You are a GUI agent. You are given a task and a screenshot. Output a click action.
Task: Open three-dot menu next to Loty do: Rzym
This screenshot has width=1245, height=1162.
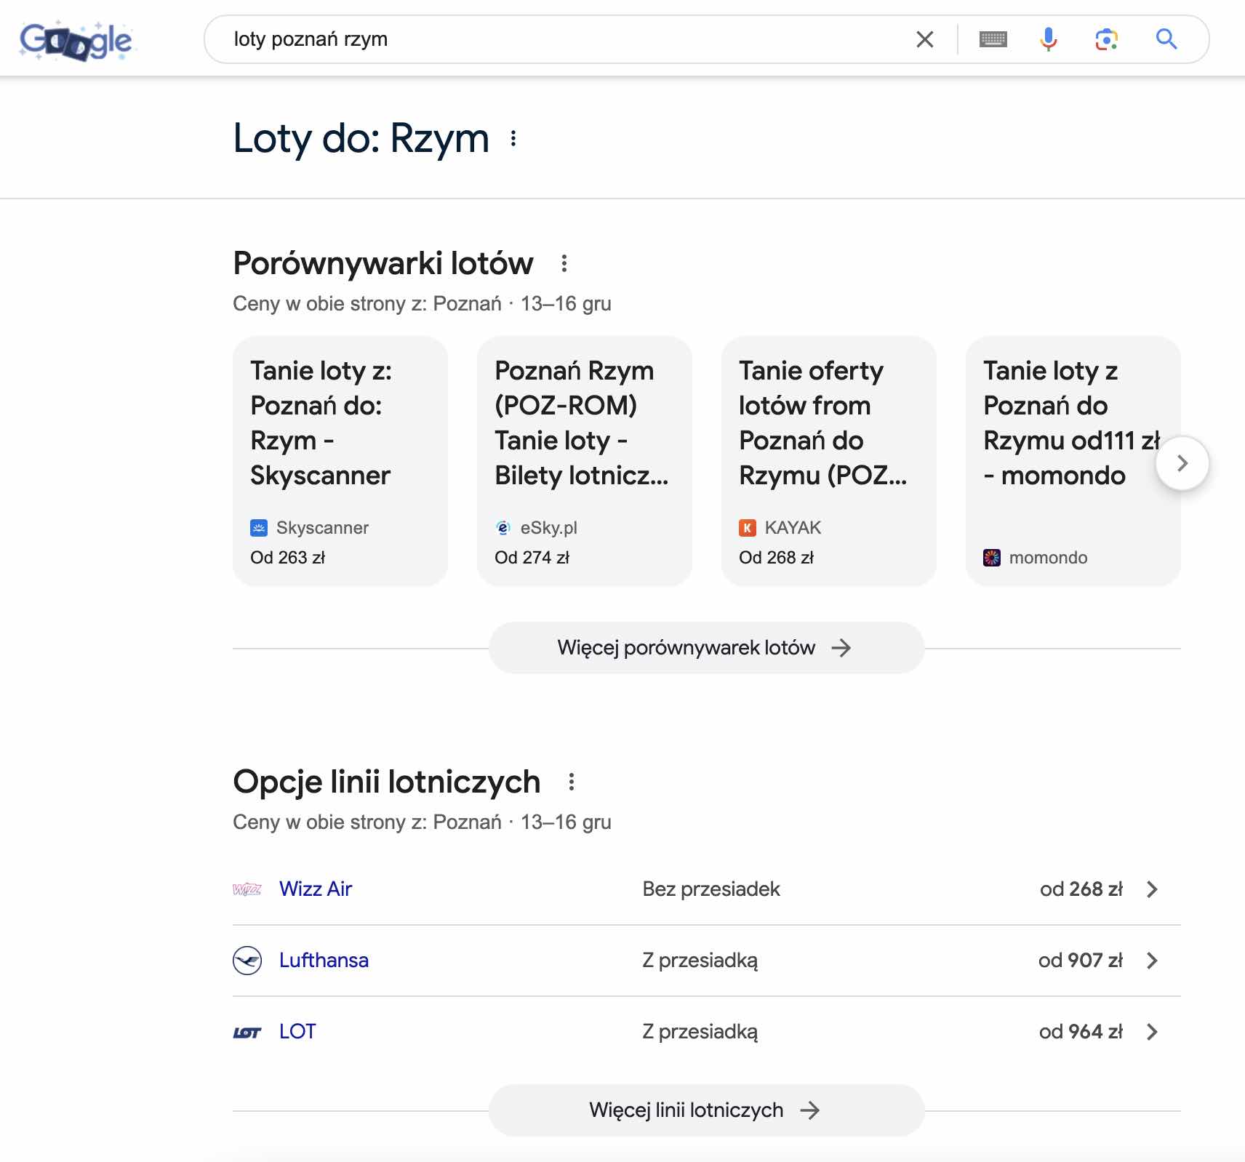[513, 139]
